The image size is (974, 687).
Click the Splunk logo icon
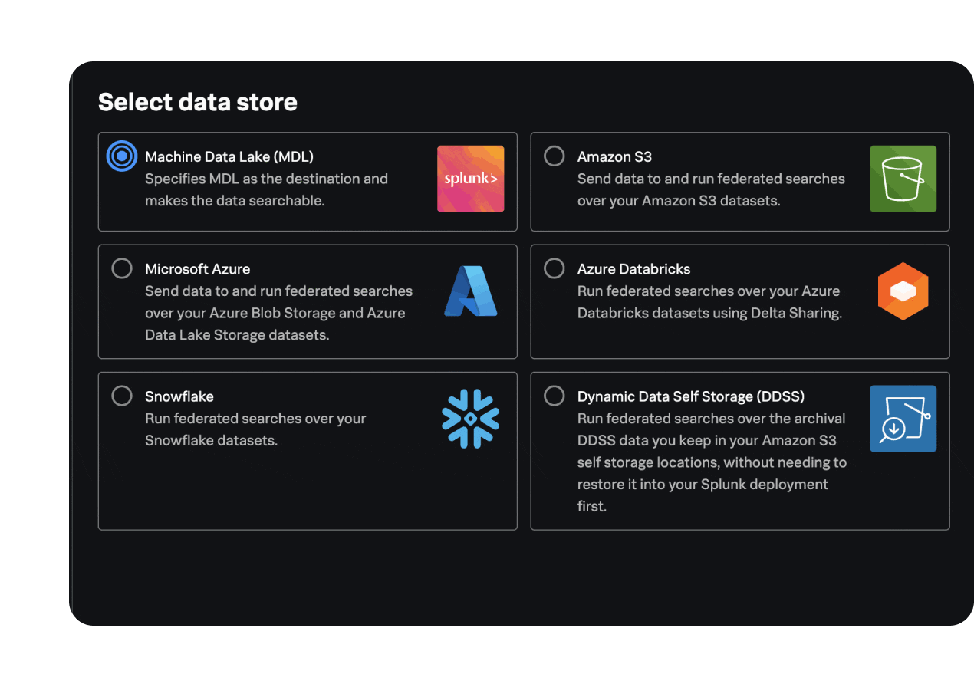pos(471,179)
